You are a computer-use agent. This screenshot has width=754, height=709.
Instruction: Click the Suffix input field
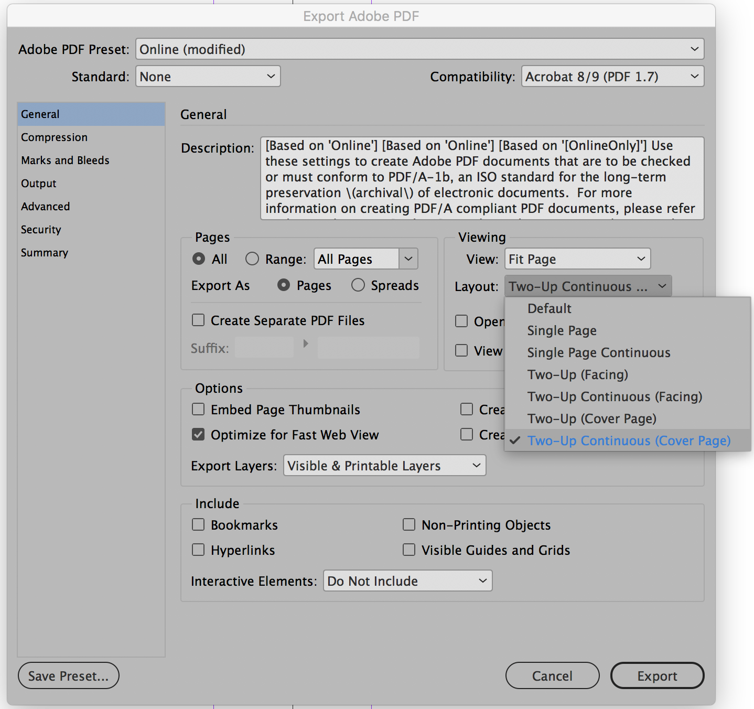point(264,347)
